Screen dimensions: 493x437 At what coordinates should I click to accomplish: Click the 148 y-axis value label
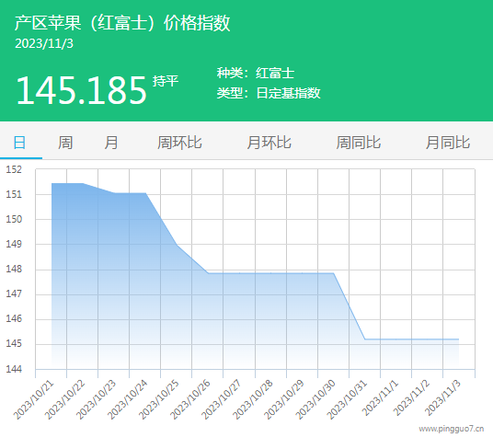coord(14,270)
